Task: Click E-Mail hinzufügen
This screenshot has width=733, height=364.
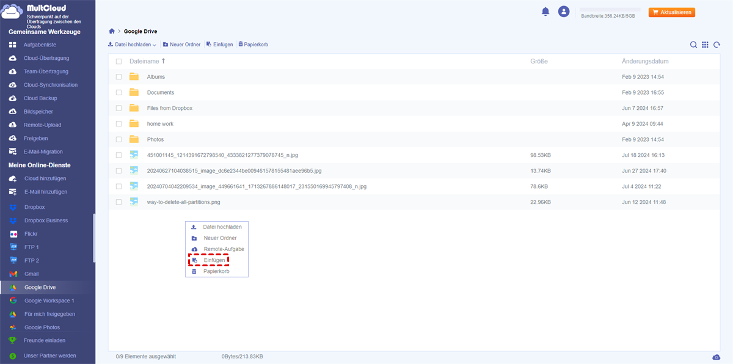Action: 47,192
